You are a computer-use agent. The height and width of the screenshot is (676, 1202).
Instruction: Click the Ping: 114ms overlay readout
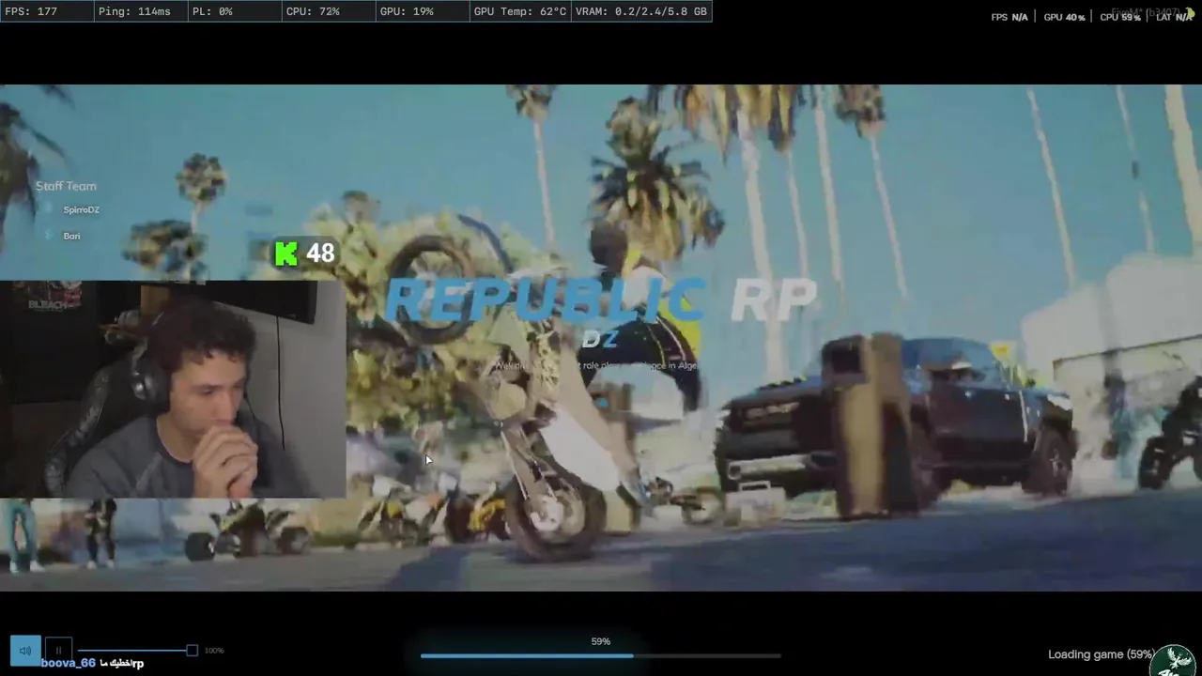point(140,11)
